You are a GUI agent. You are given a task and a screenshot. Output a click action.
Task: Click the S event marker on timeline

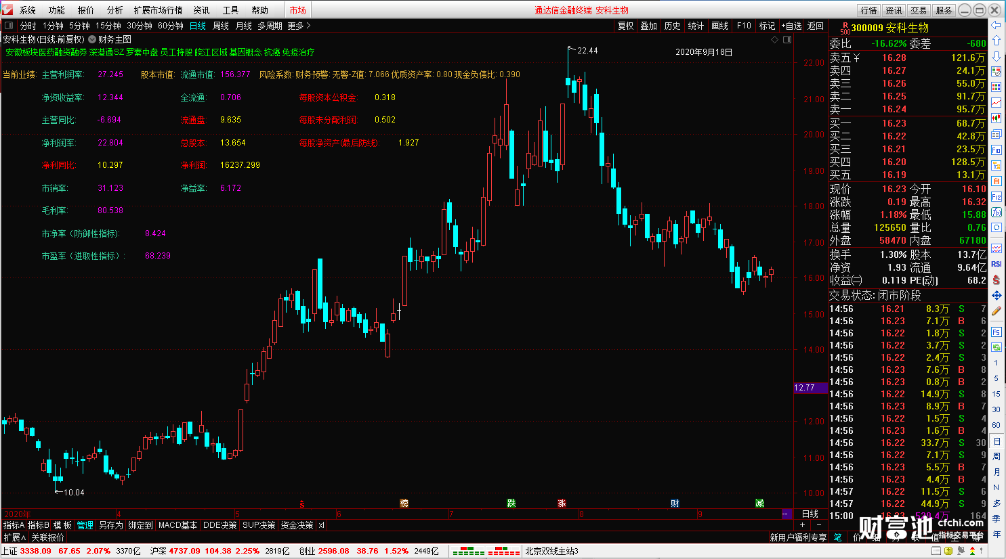pos(302,504)
